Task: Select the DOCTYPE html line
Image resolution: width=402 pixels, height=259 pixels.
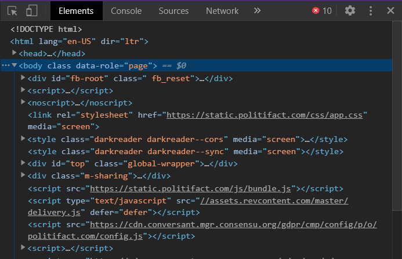Action: [x=46, y=29]
